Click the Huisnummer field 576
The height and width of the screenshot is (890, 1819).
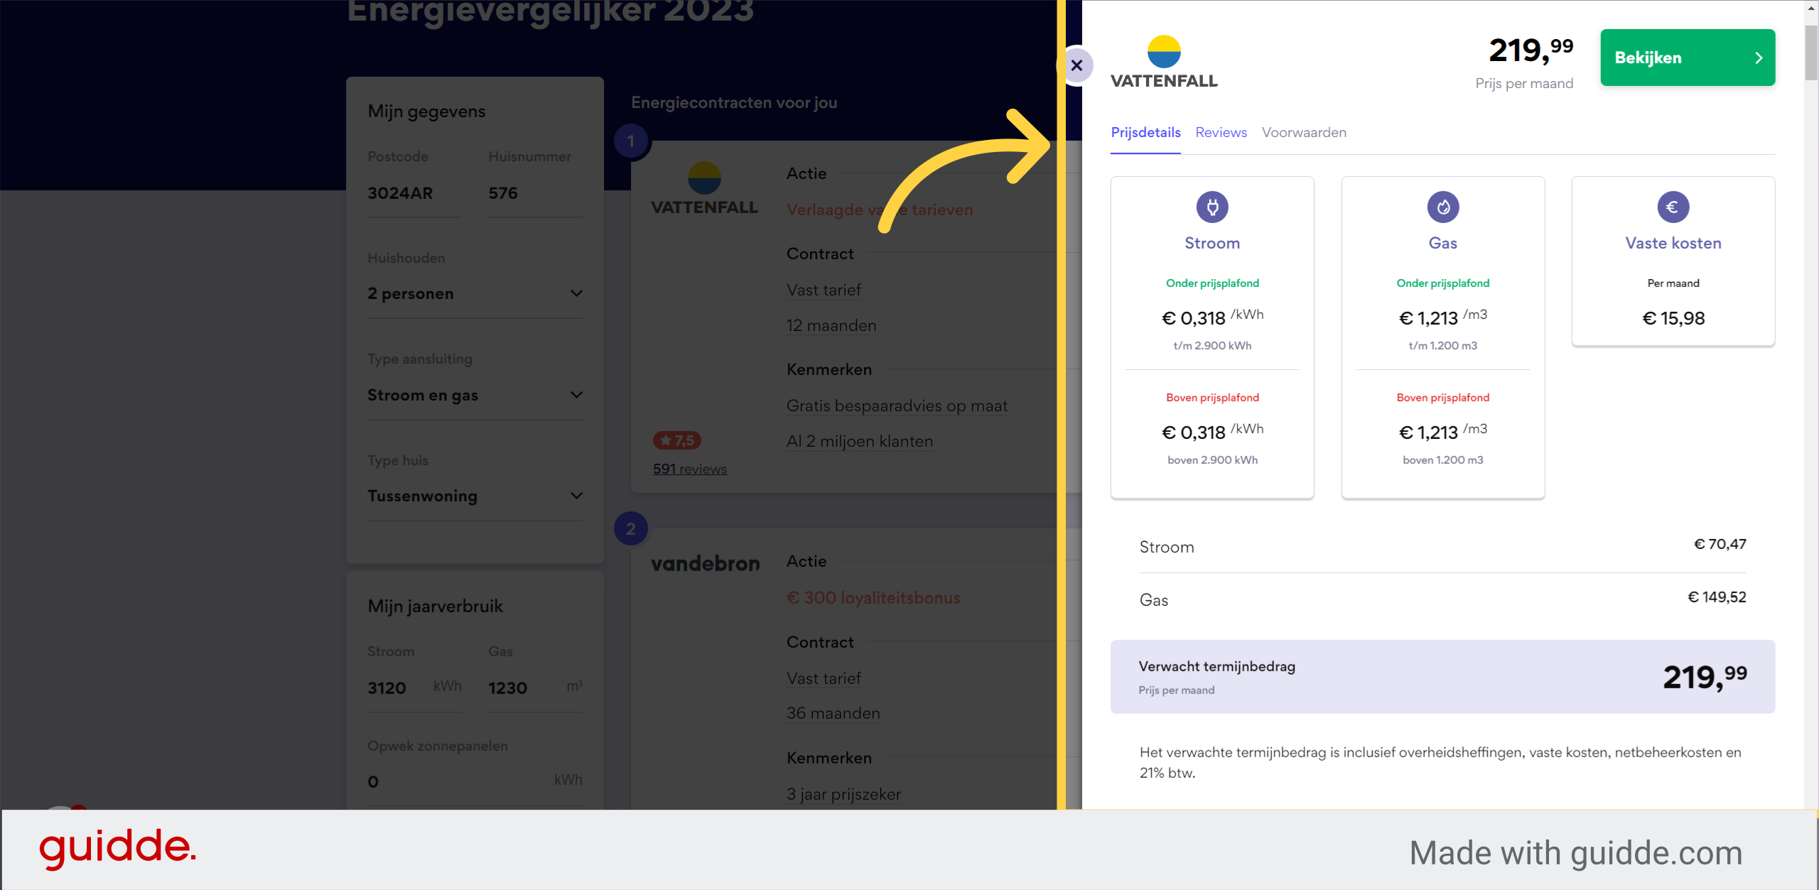click(535, 193)
